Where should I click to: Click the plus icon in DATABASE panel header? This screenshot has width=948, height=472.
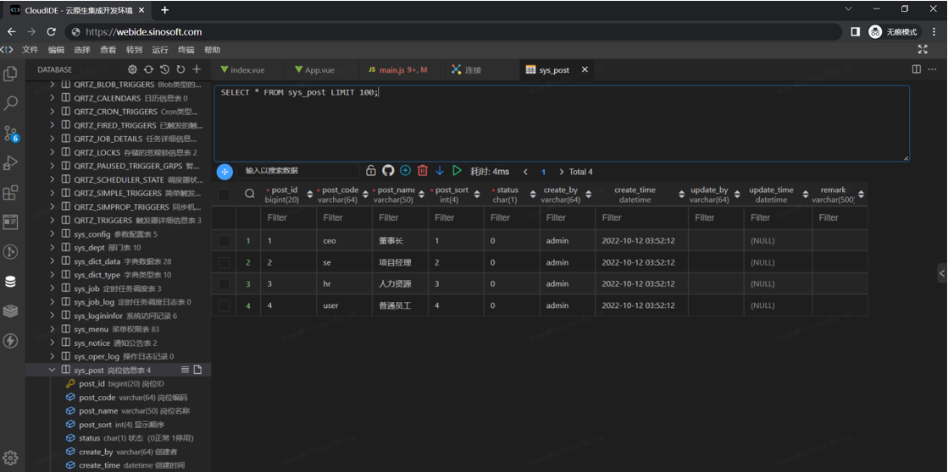point(197,69)
